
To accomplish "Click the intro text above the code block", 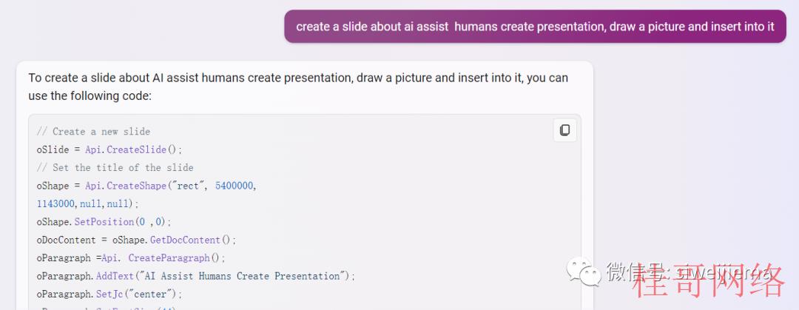I will tap(298, 87).
